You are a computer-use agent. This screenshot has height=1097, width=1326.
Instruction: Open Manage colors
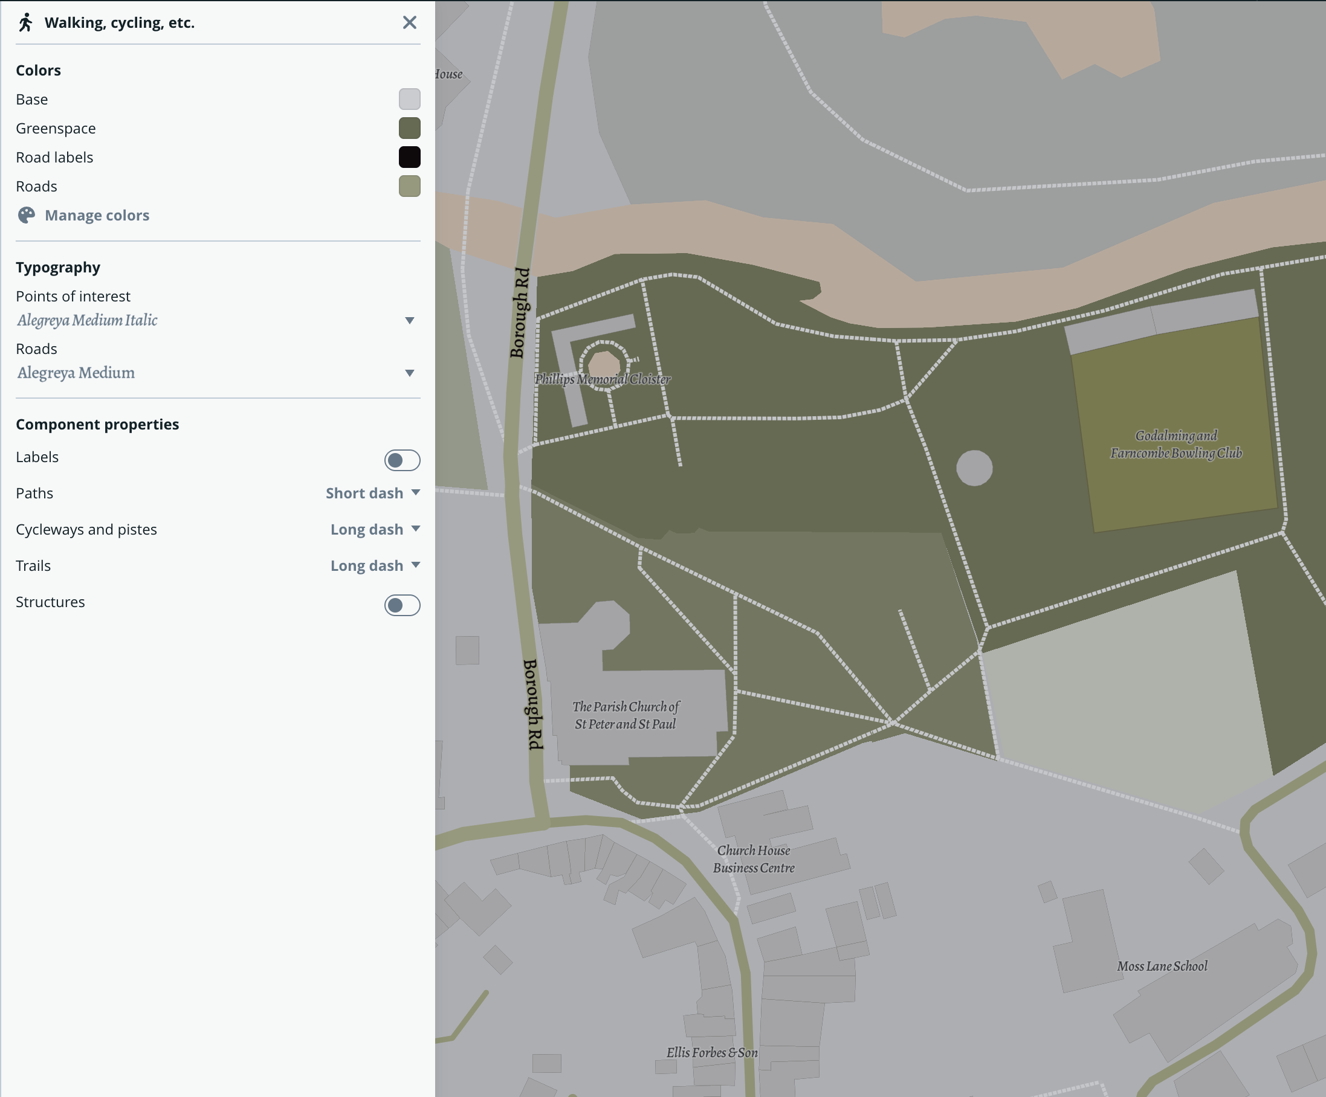(x=97, y=215)
